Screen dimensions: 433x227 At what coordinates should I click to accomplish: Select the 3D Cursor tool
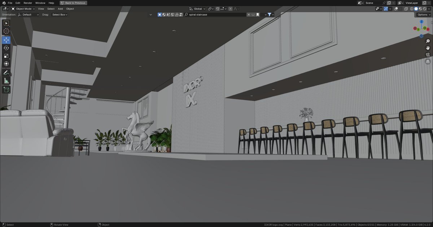[6, 31]
